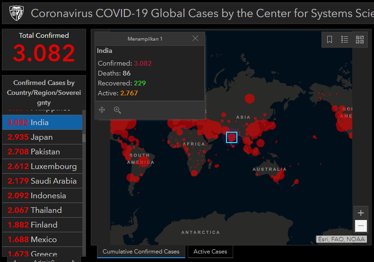Open the legend list icon

pos(344,40)
